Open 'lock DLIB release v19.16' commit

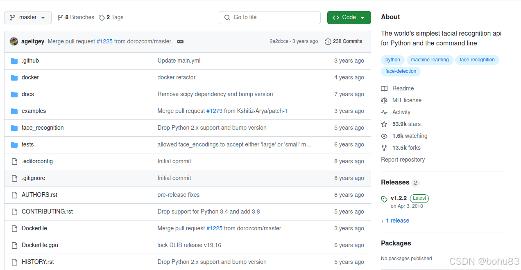(189, 245)
